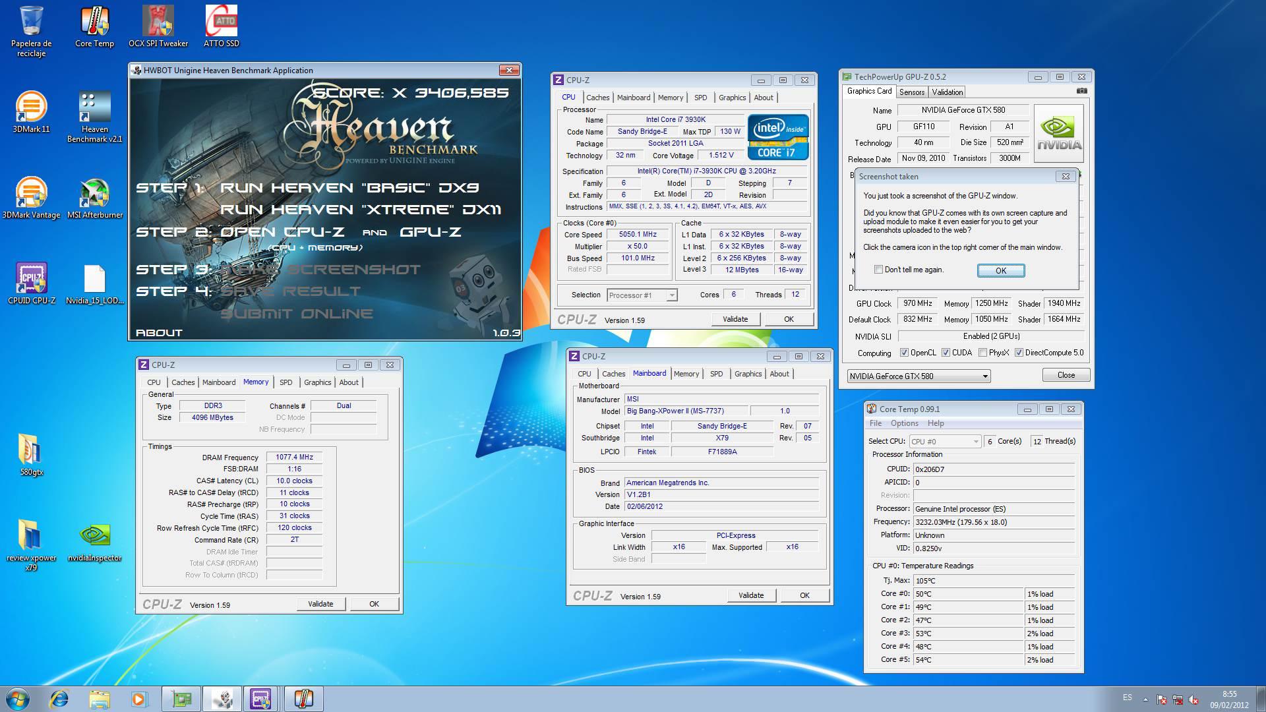Toggle the PhysX checkbox in GPU-Z
This screenshot has height=712, width=1266.
982,353
